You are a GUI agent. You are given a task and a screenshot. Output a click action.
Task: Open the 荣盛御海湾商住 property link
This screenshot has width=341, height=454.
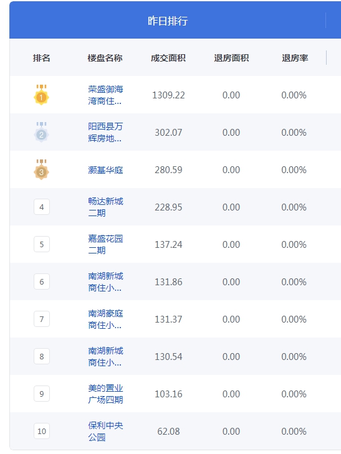pyautogui.click(x=105, y=95)
